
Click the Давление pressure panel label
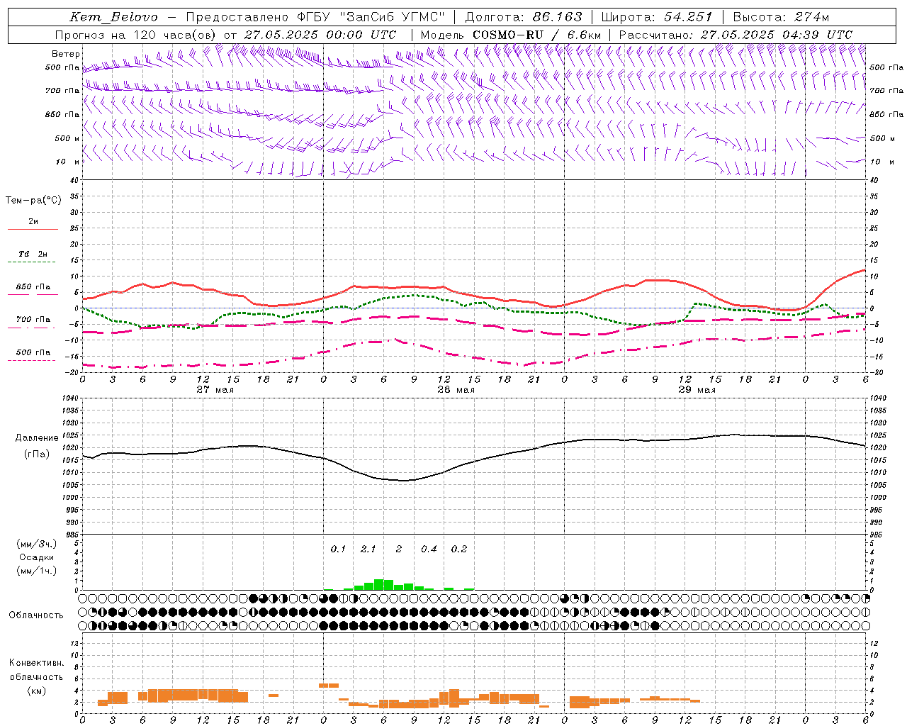tap(37, 438)
